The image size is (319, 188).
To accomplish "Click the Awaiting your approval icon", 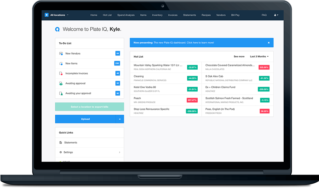I will coord(61,93).
